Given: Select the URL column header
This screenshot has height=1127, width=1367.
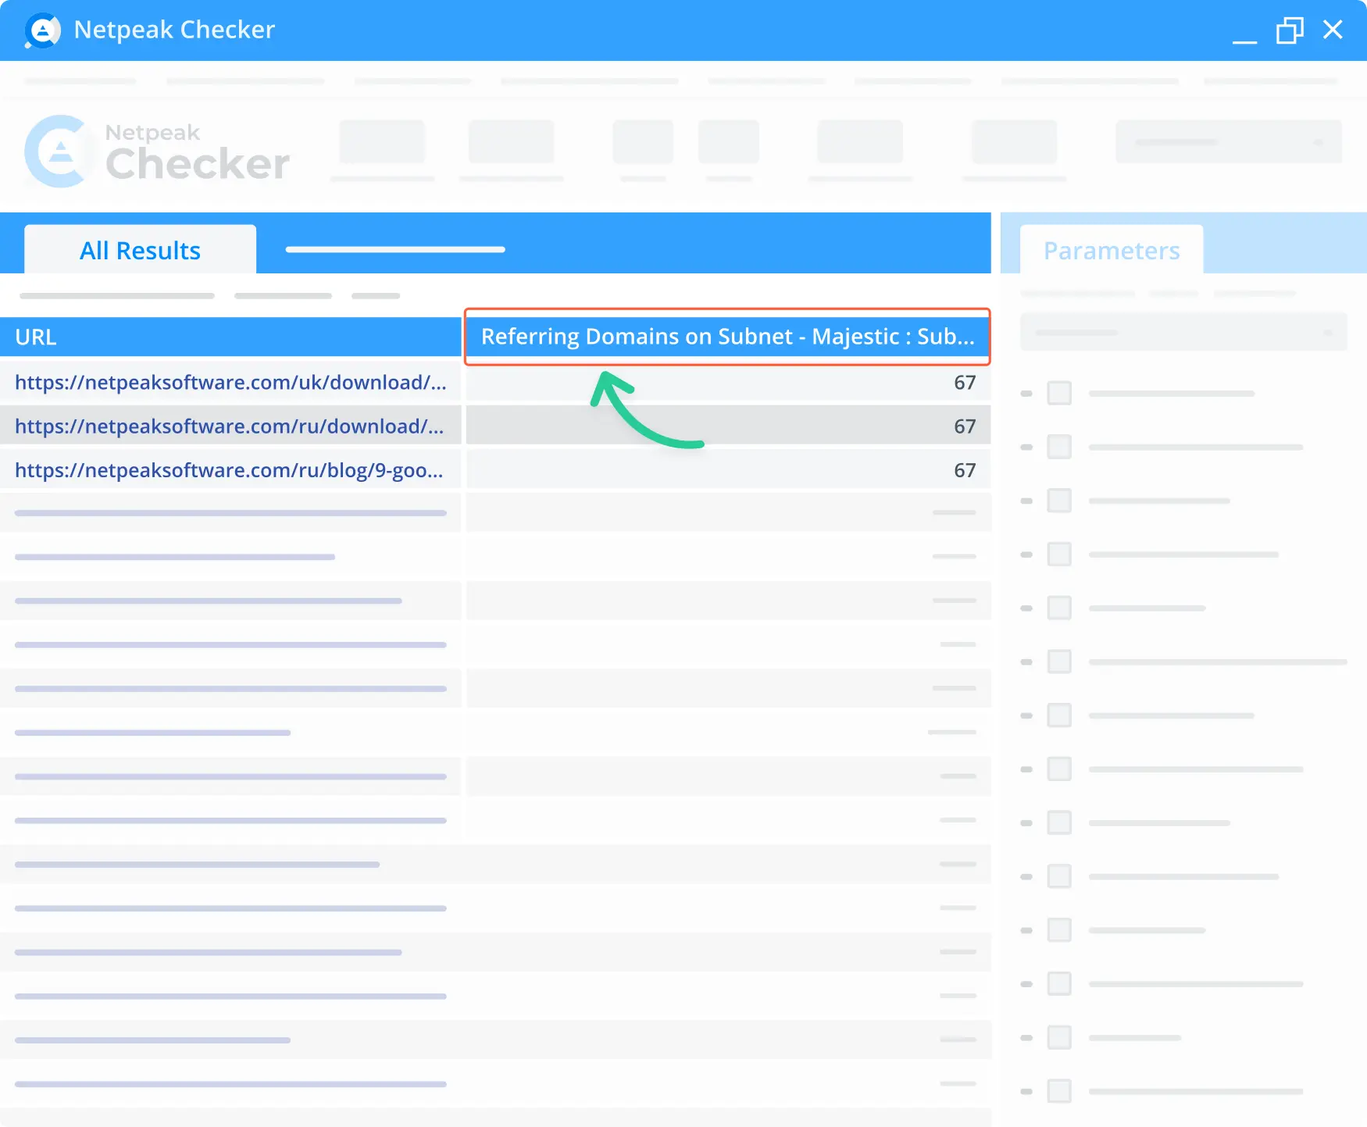Looking at the screenshot, I should (x=230, y=337).
